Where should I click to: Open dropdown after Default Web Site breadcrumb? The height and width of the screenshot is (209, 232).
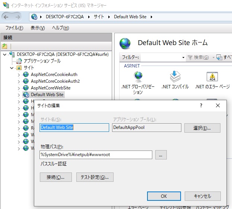tap(151, 17)
